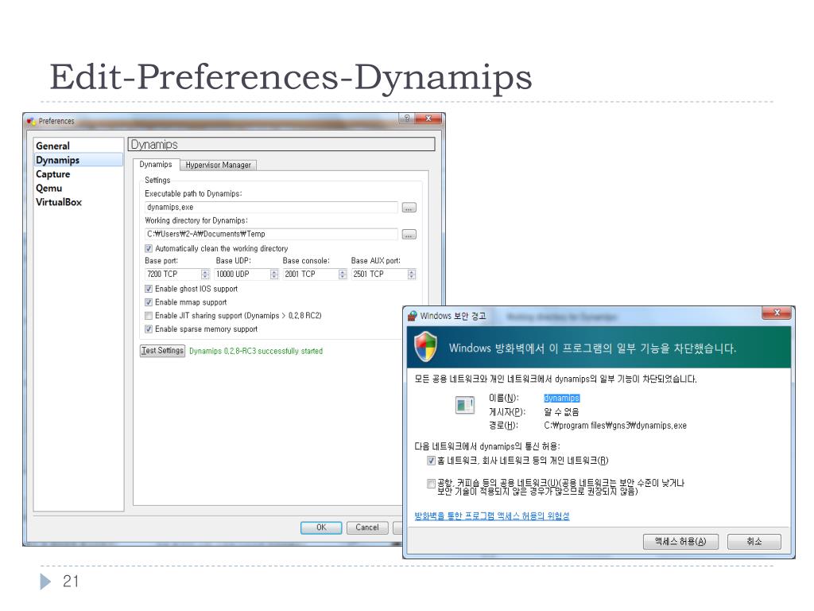Click 'Dynamips 0.2.8-RC3 successfully started' text

tap(256, 351)
